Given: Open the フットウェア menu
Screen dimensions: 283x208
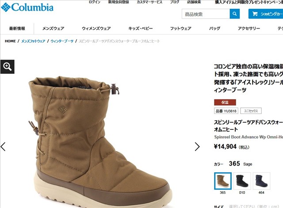Looking at the screenshot, I should [181, 28].
